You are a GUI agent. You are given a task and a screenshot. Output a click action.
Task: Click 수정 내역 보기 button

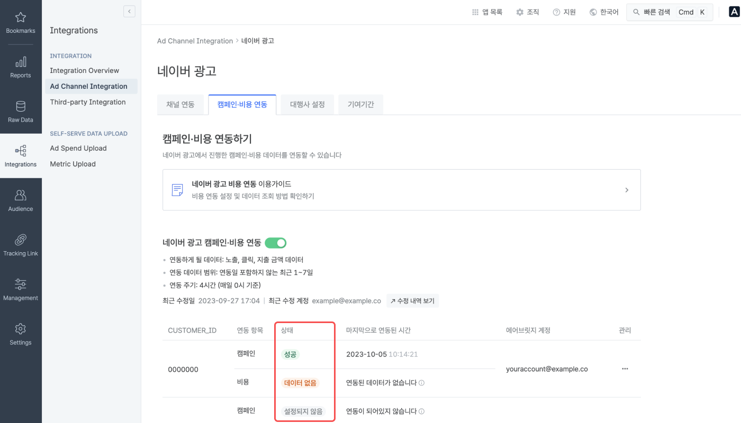point(413,301)
